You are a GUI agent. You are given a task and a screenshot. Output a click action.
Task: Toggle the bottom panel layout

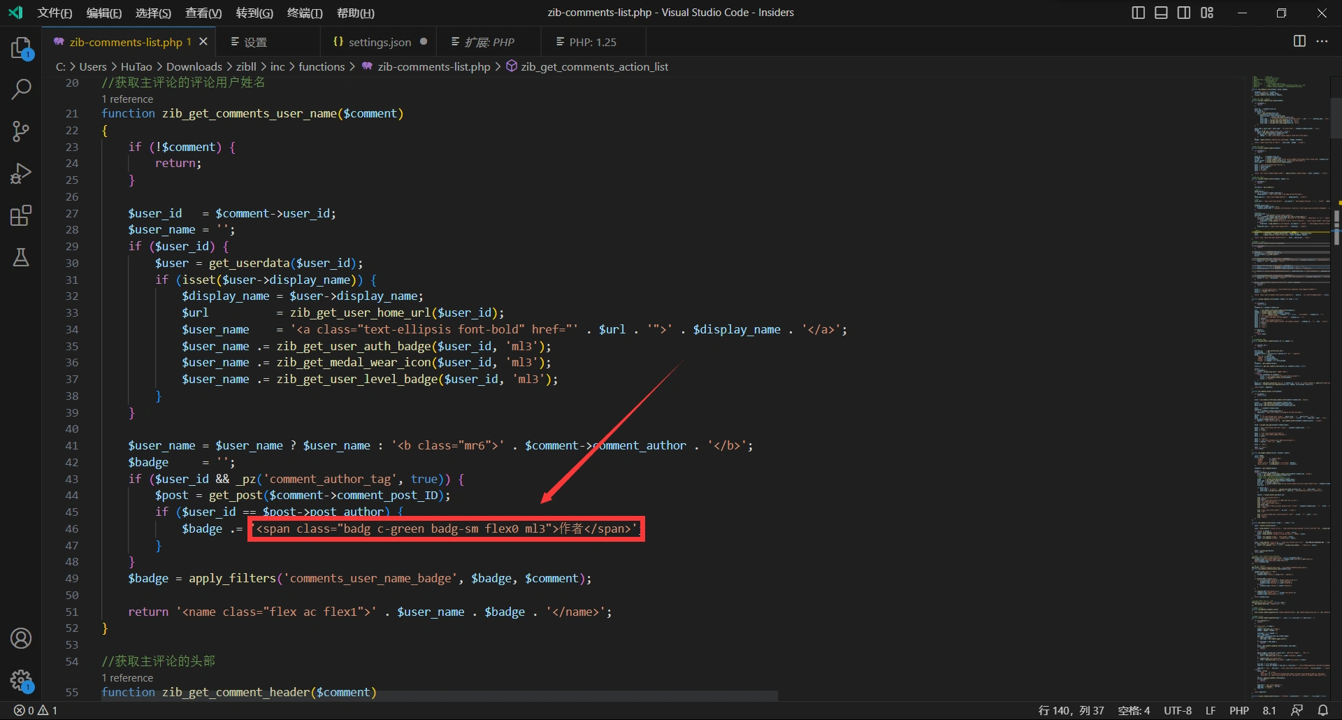(x=1161, y=13)
